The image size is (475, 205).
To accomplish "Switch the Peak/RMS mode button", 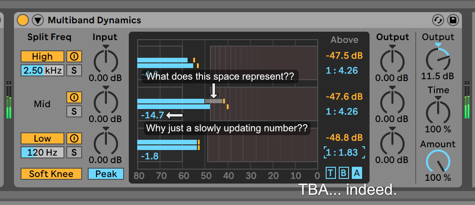I will 106,174.
